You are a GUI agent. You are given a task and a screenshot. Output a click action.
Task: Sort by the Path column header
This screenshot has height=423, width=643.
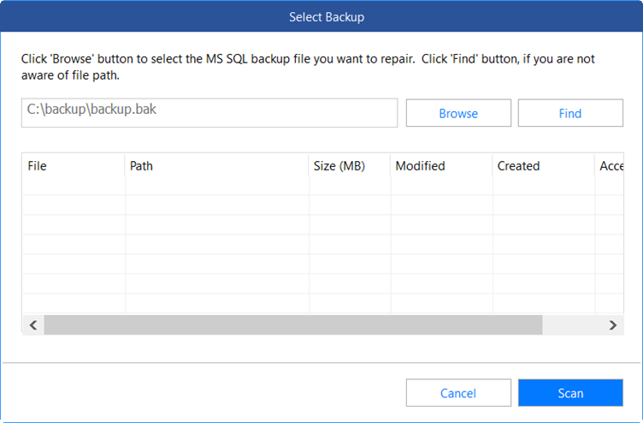[216, 166]
